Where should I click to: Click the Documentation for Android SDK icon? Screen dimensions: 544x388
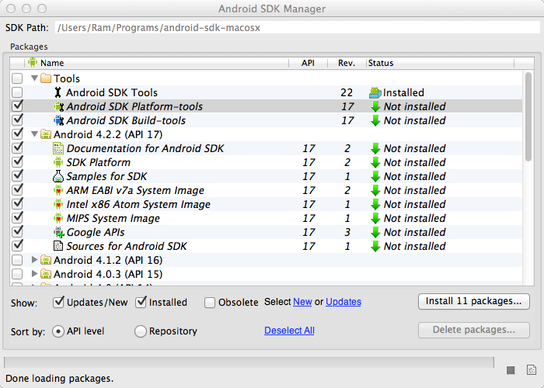tap(58, 148)
